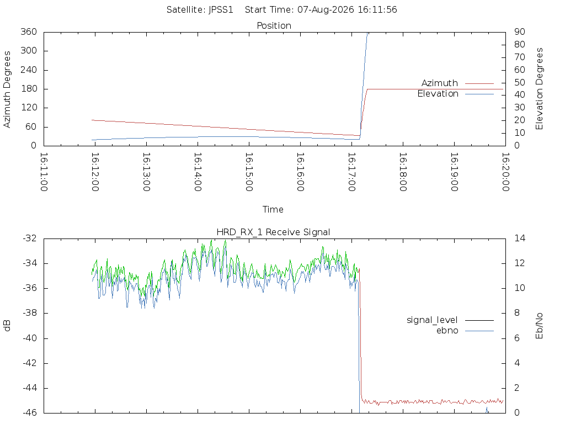
Task: Click the 2 tick on the Eb/No axis
Action: [517, 388]
